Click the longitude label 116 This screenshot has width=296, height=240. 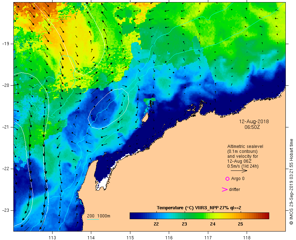click(169, 238)
